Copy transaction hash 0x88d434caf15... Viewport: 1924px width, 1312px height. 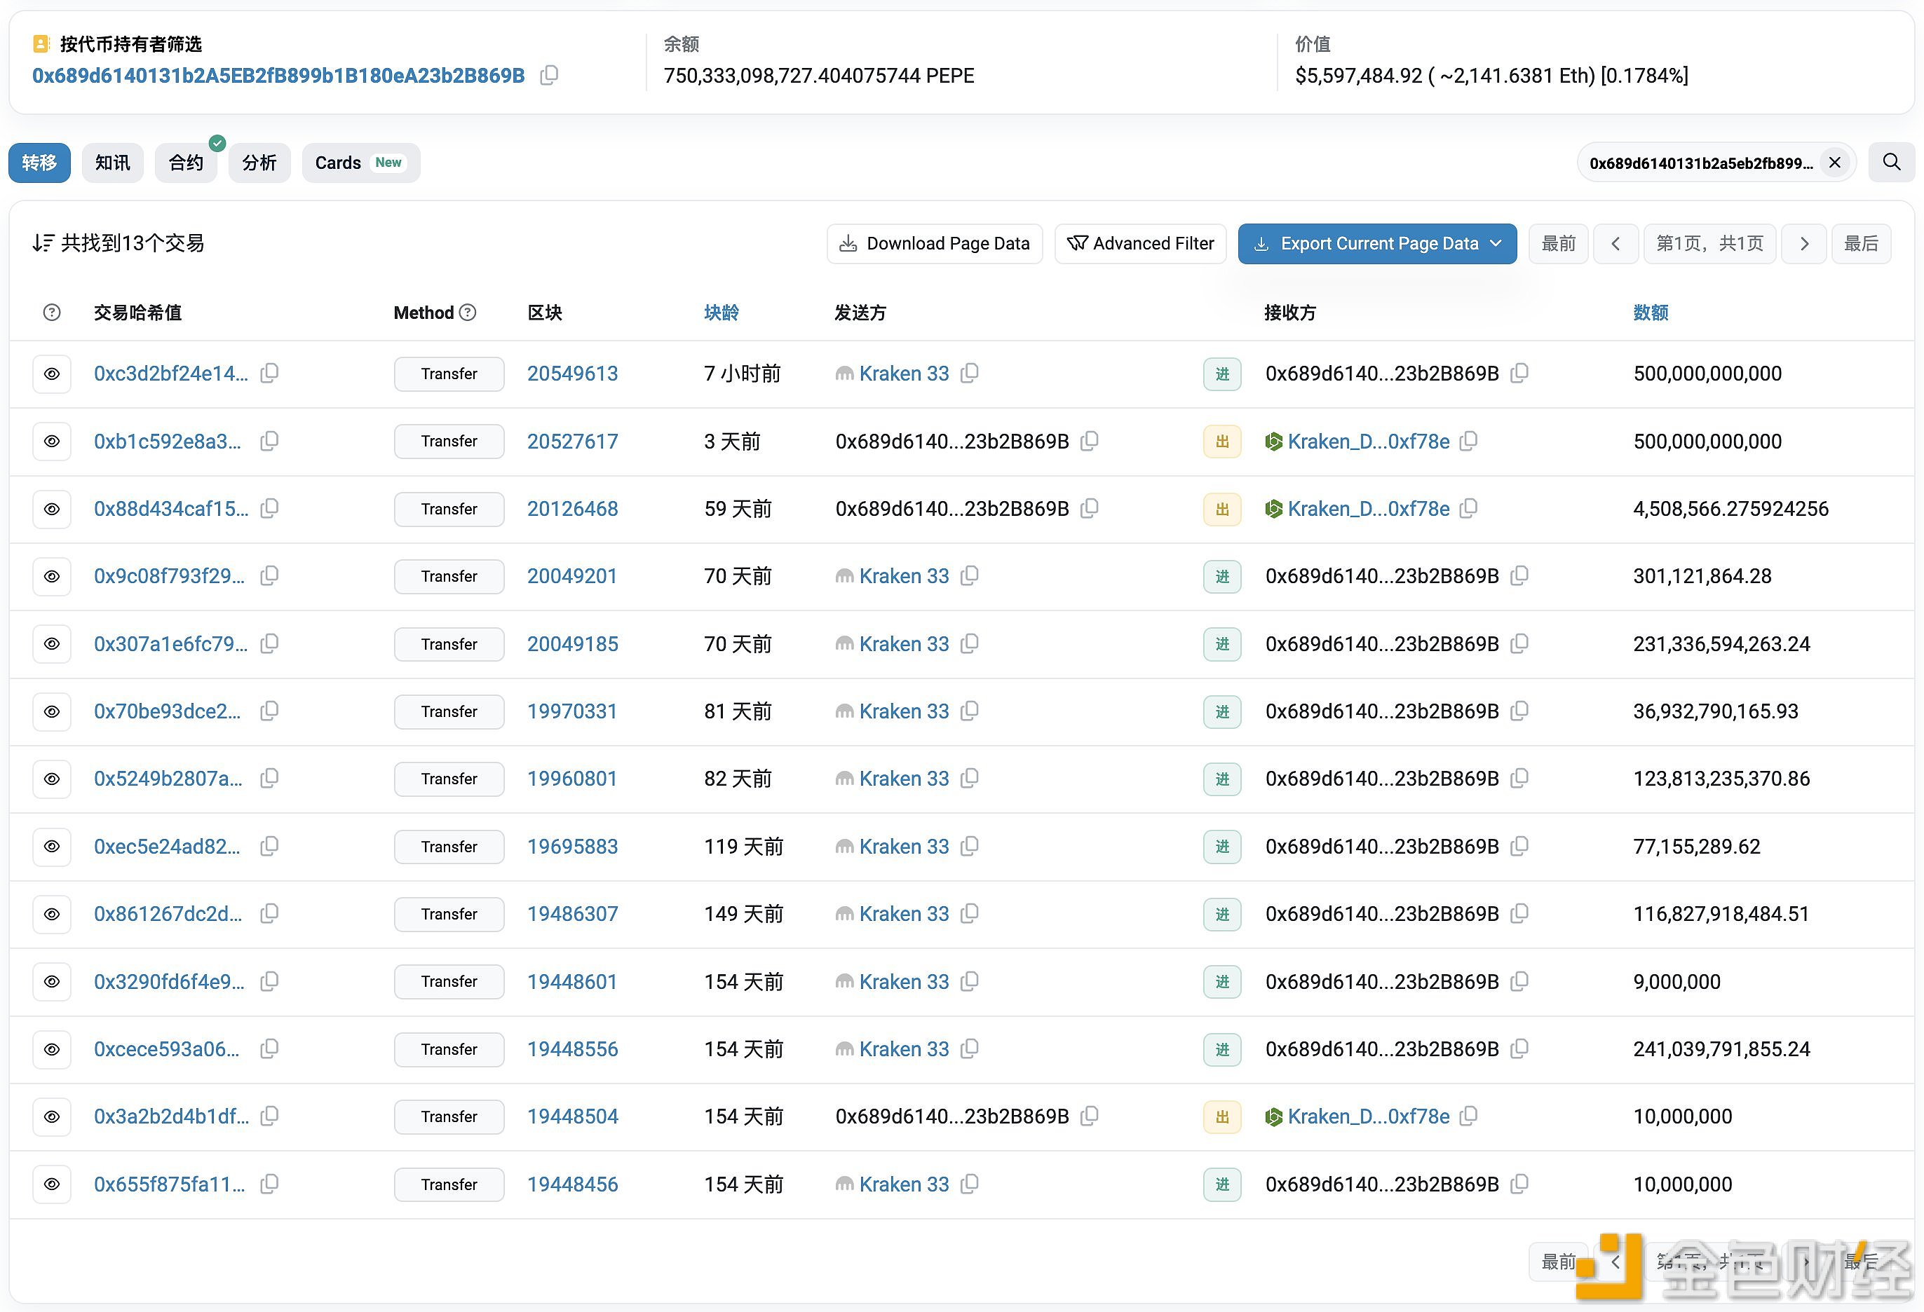point(269,508)
